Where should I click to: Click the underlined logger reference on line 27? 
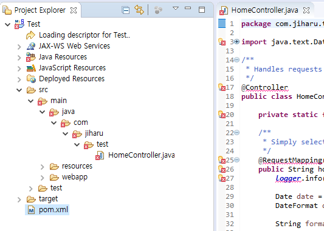[288, 178]
